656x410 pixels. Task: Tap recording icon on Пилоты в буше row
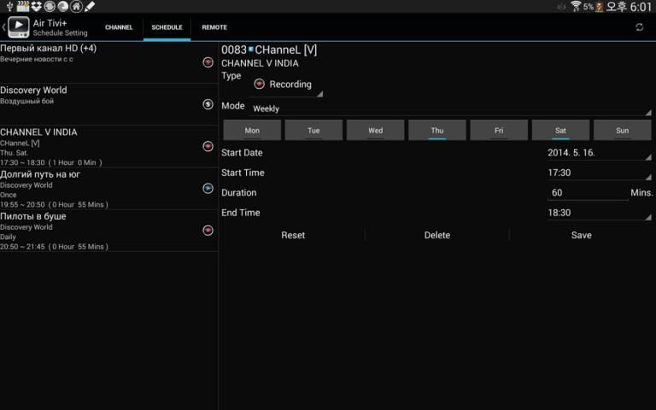pyautogui.click(x=208, y=230)
